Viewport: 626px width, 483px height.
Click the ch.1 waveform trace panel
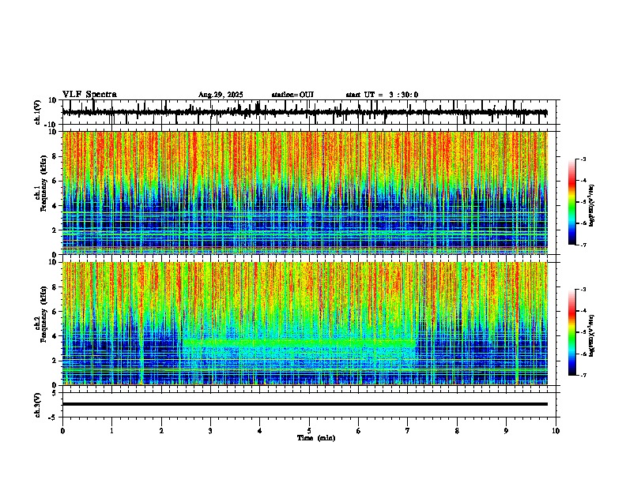(308, 112)
